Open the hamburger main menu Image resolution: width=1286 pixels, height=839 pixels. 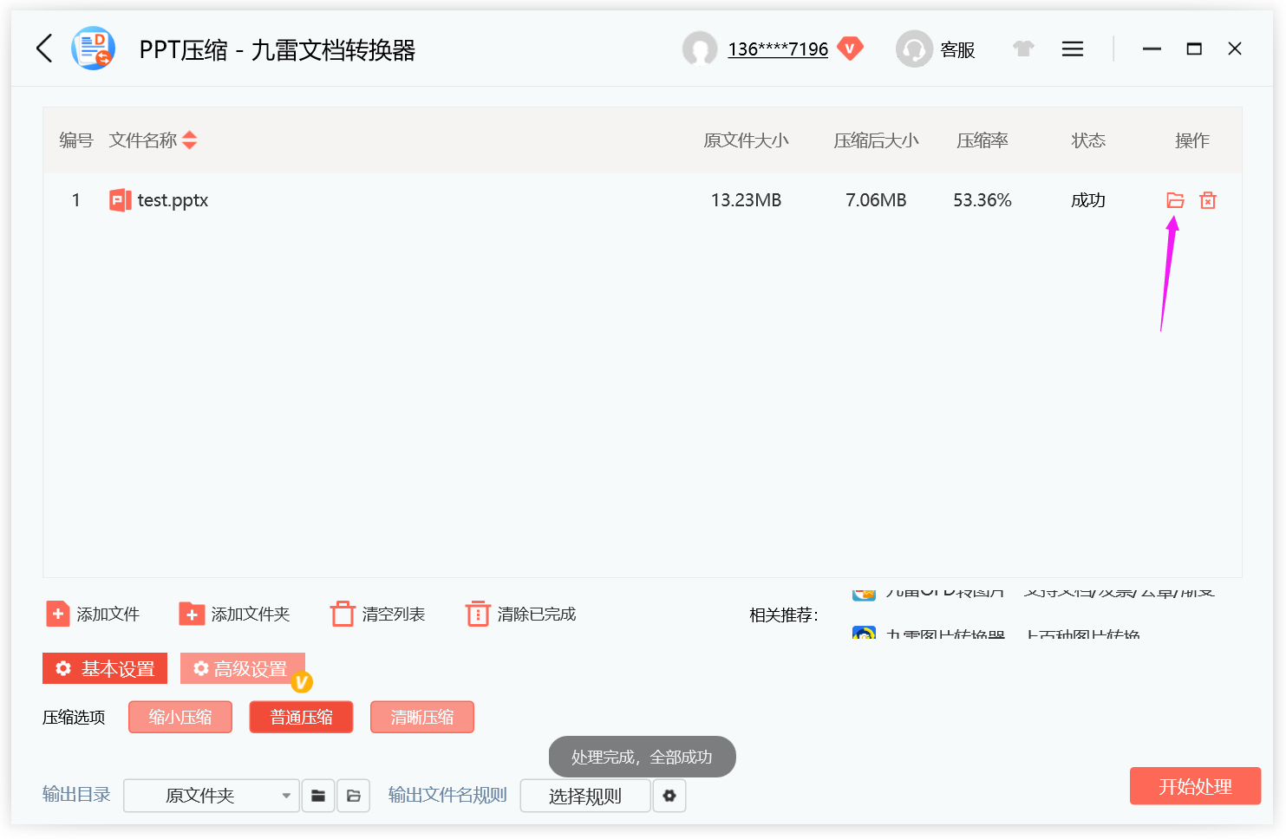coord(1073,49)
